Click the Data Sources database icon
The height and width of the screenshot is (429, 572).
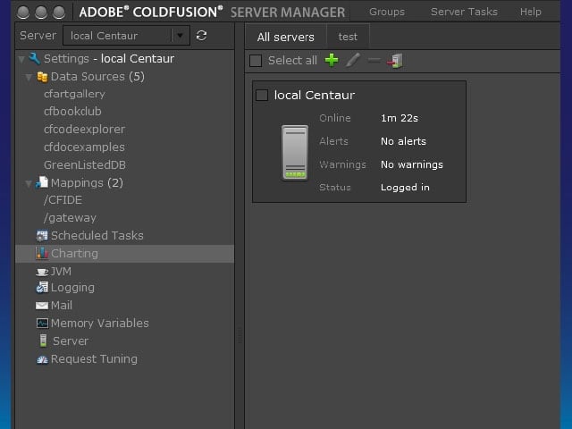click(x=42, y=77)
